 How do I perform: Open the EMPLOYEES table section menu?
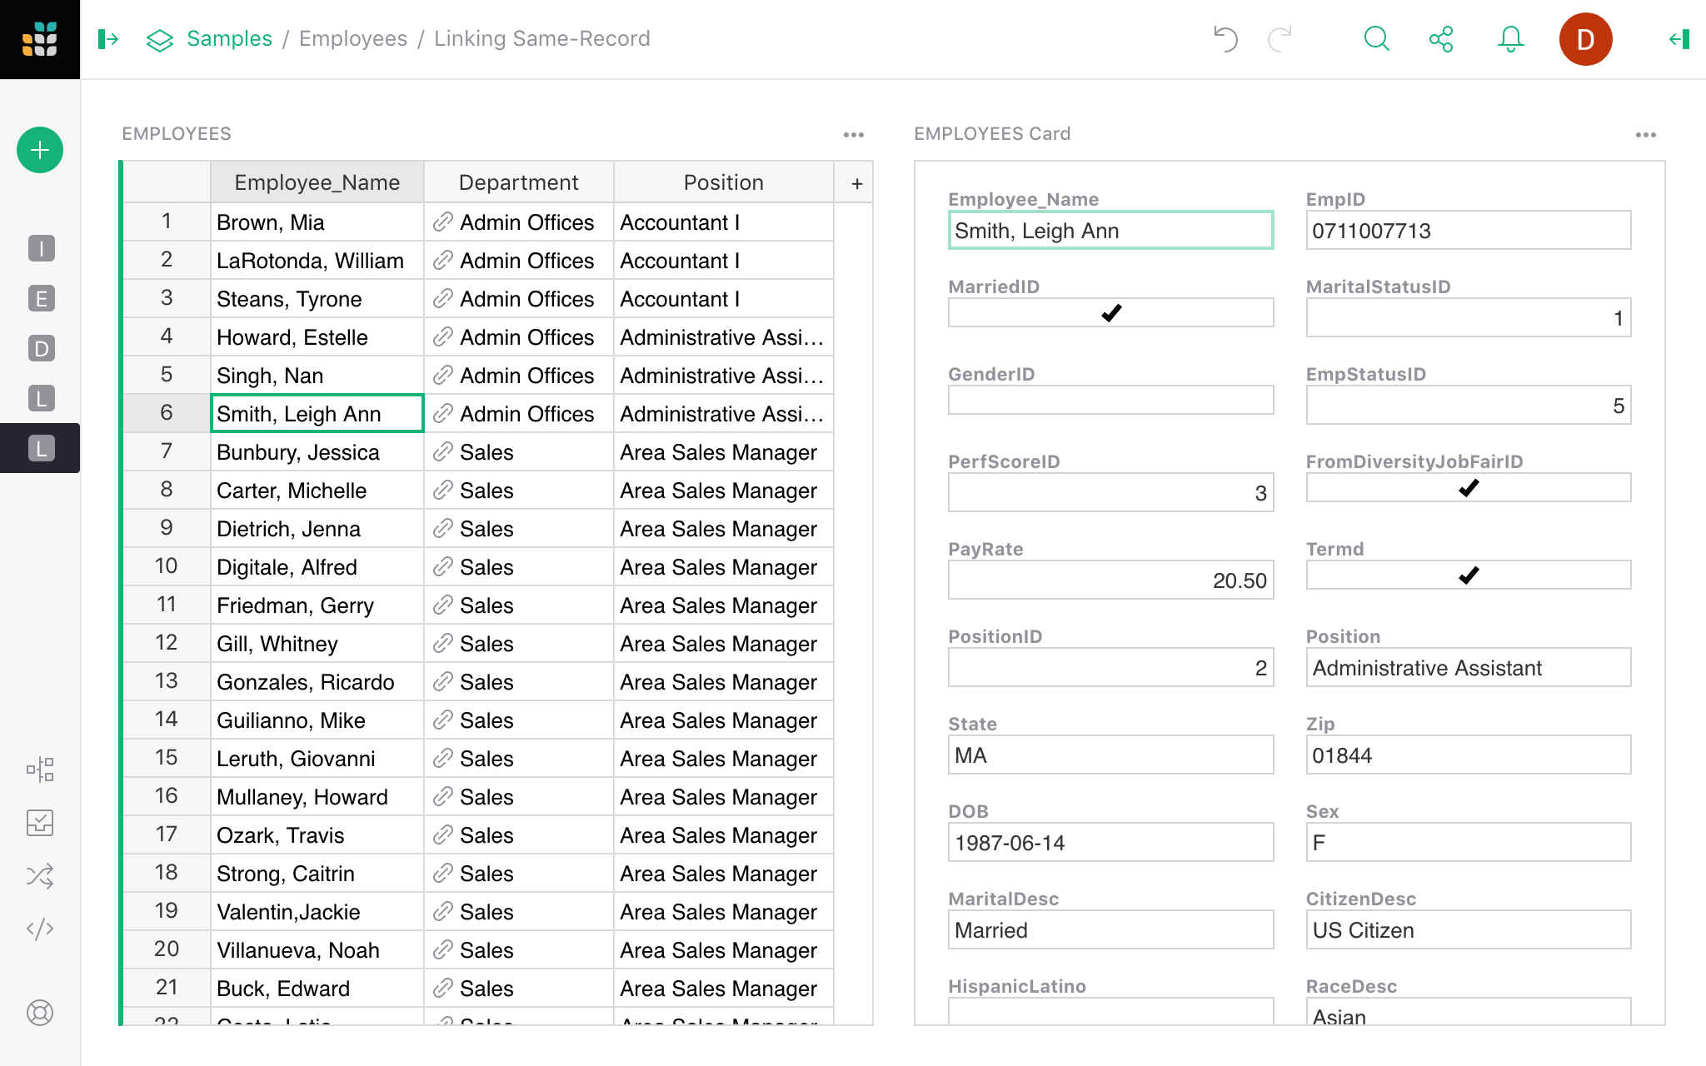[x=853, y=134]
